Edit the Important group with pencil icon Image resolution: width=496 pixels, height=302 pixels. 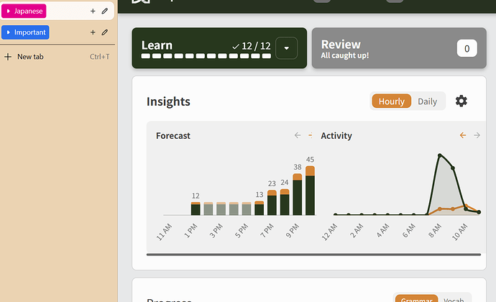pyautogui.click(x=105, y=32)
